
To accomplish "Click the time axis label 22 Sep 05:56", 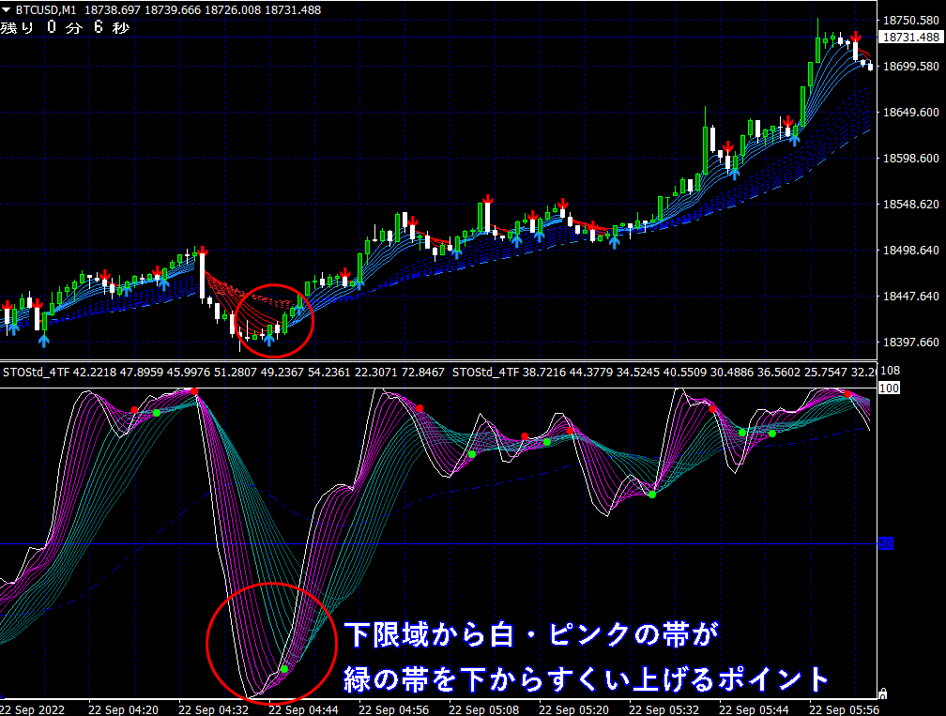I will [x=844, y=709].
